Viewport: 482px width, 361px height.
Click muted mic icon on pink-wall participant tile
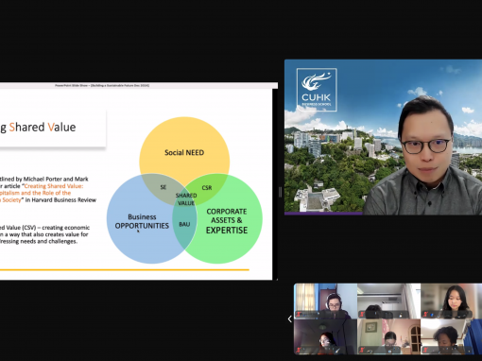362,350
